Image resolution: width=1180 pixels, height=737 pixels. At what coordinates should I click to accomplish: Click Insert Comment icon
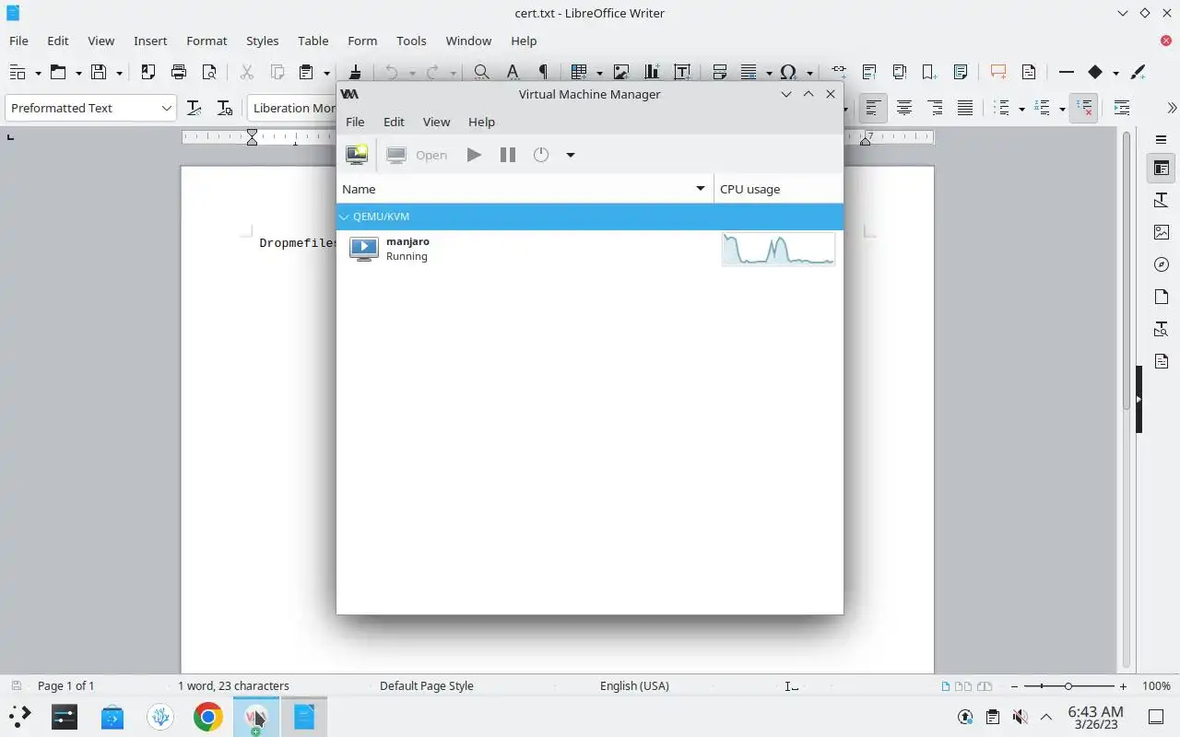pyautogui.click(x=998, y=72)
